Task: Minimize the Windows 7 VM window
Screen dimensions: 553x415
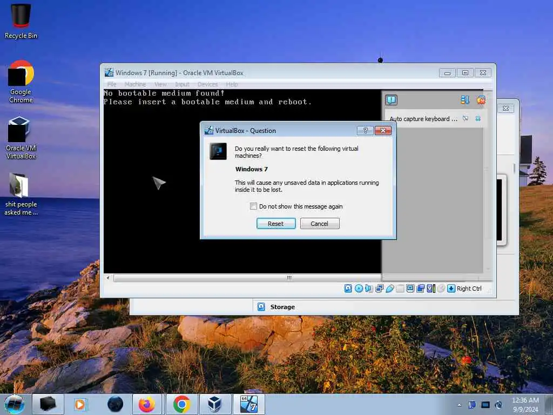Action: tap(447, 73)
